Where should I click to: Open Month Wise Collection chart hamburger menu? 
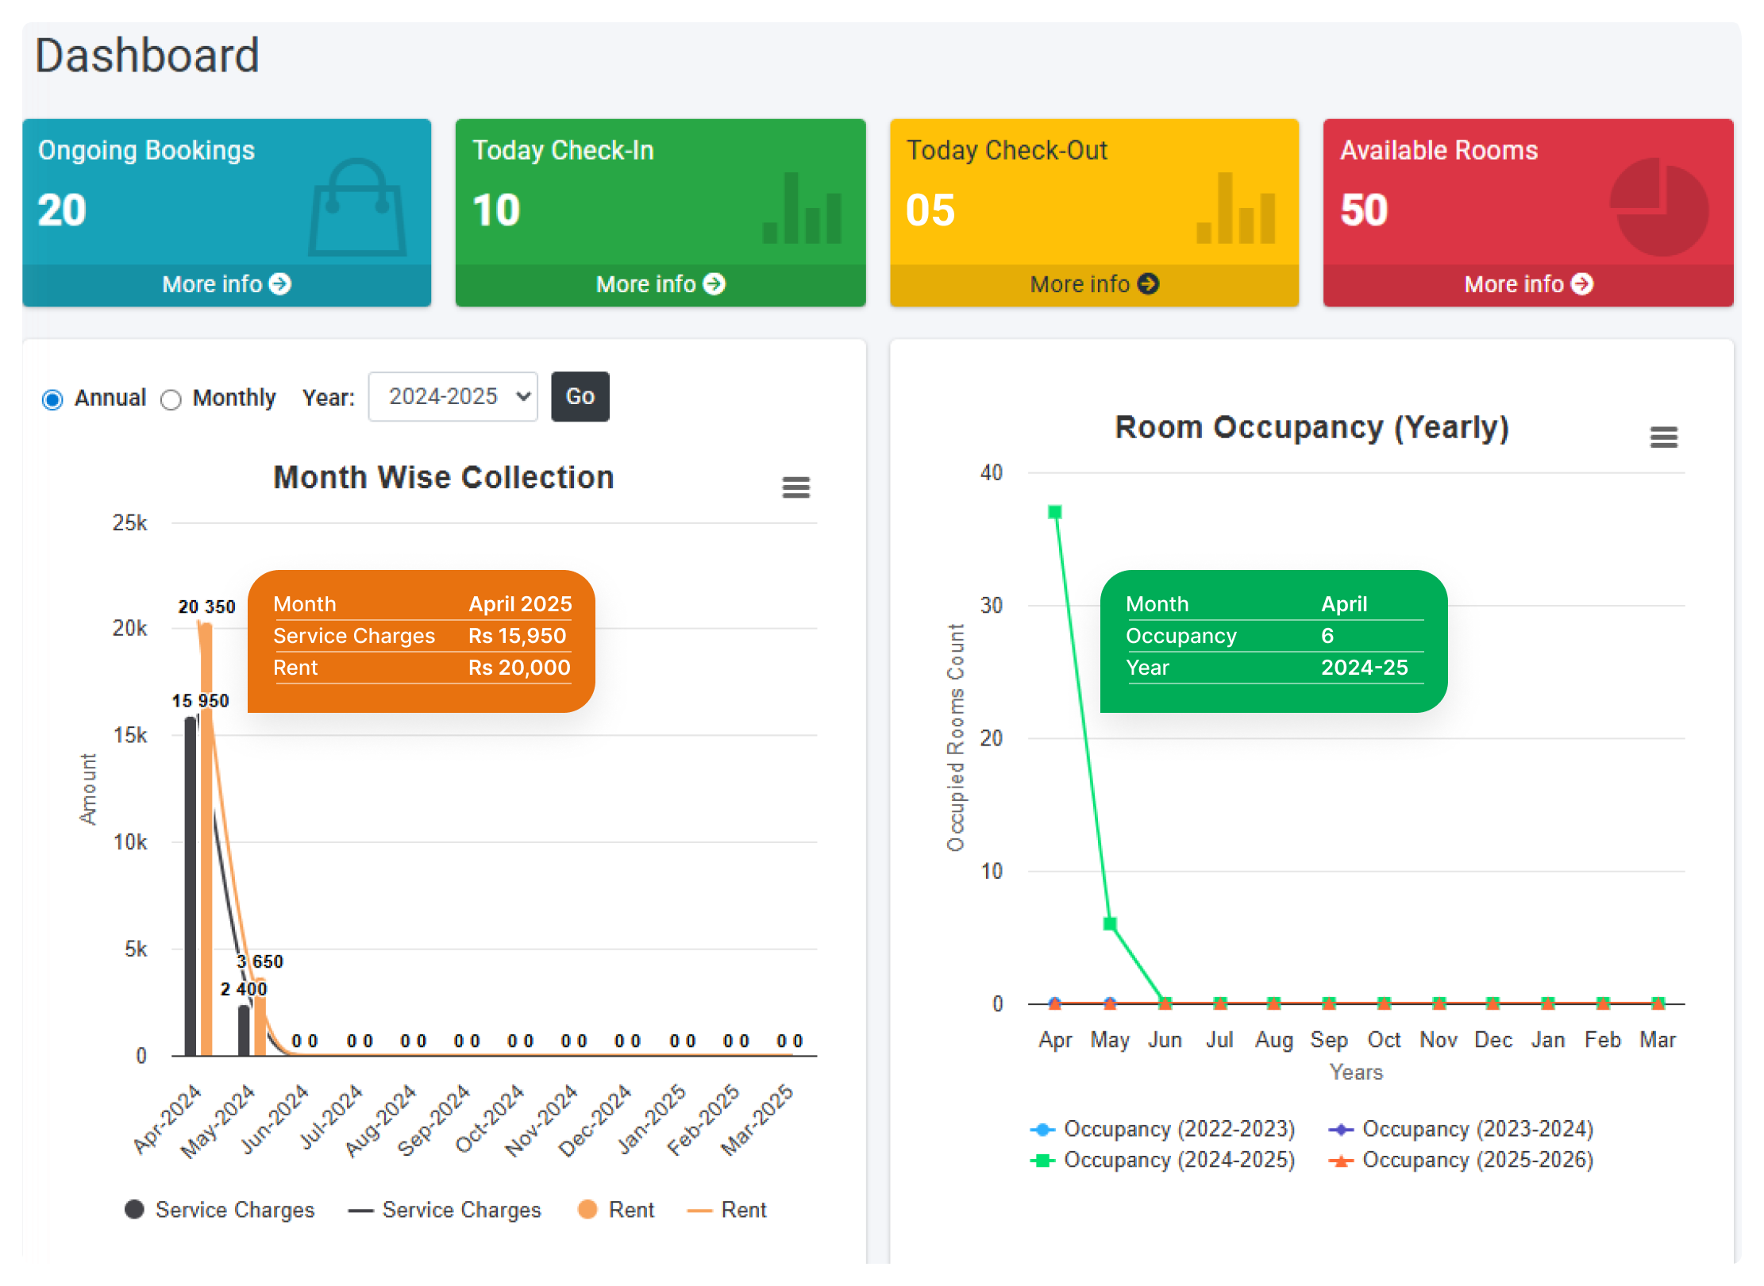coord(795,487)
